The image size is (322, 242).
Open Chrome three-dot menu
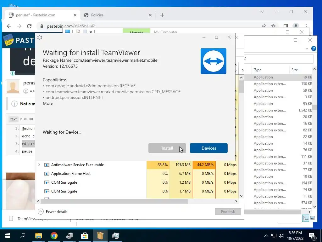(x=306, y=26)
